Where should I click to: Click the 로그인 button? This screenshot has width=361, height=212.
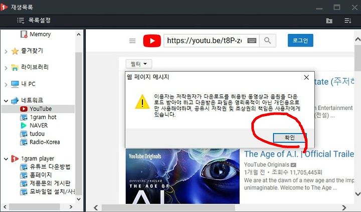tap(300, 40)
